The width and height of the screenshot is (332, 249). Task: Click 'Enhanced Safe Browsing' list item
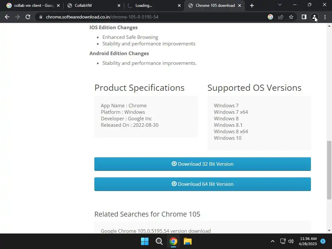pos(130,37)
